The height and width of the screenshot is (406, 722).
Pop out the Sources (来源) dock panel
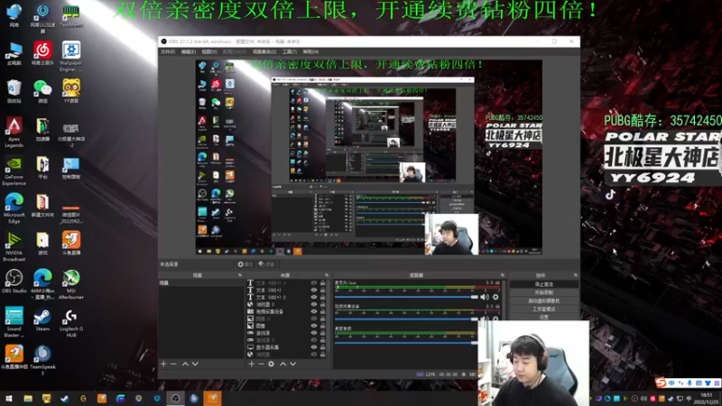[327, 275]
